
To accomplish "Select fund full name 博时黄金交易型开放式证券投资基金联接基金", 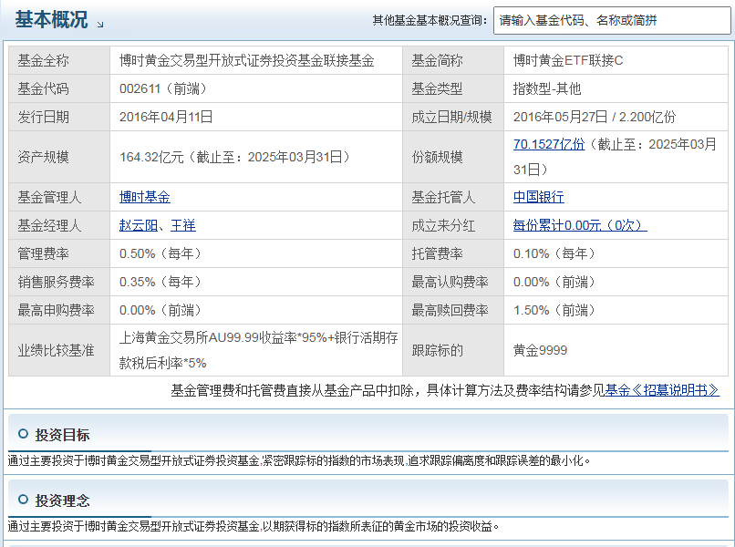I will click(246, 60).
